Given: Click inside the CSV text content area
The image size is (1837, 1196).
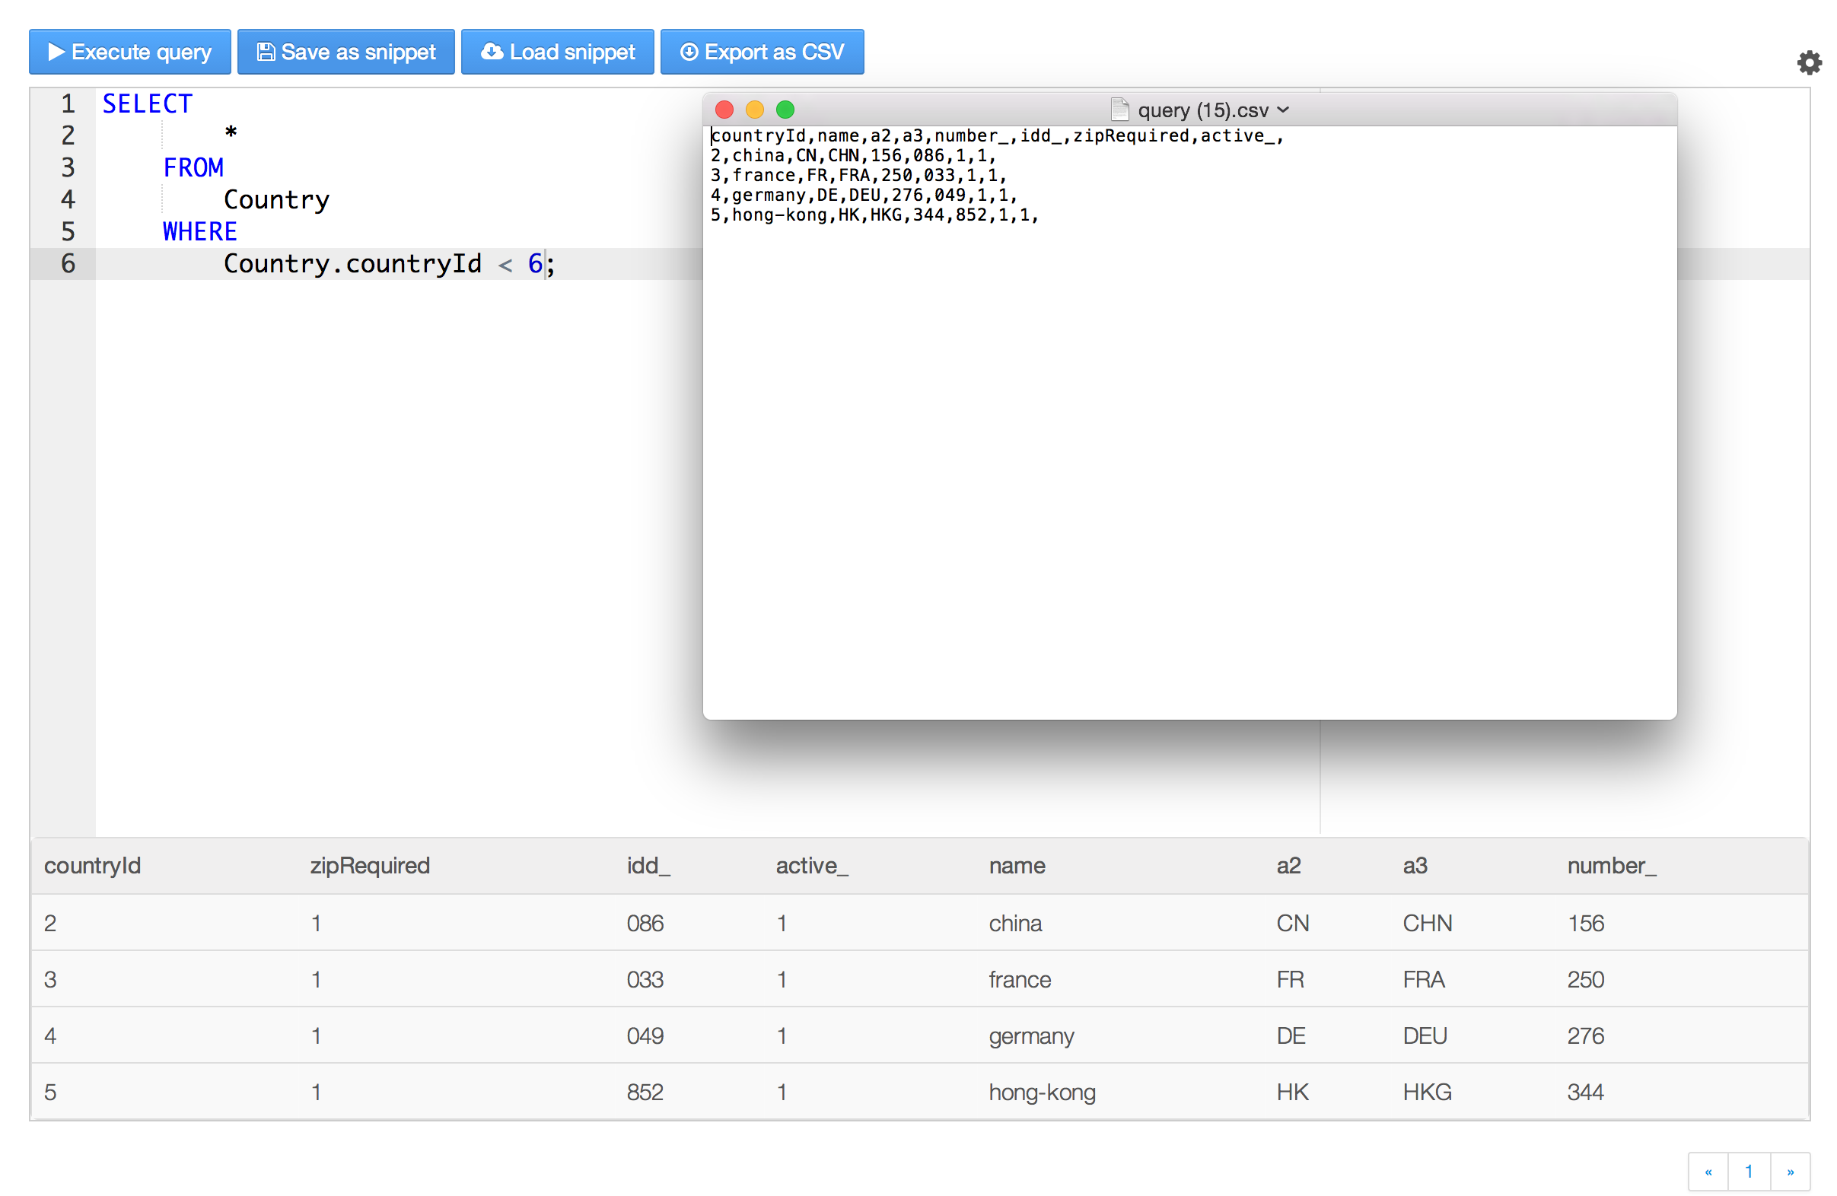Looking at the screenshot, I should pyautogui.click(x=1189, y=463).
